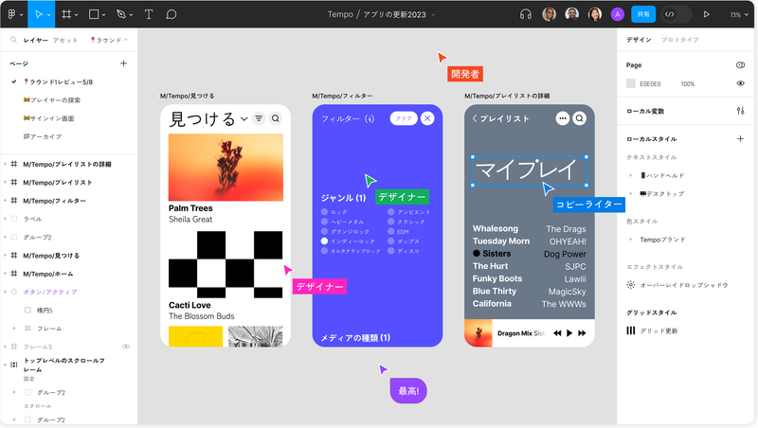Open Frame tool options dropdown arrow

click(77, 15)
